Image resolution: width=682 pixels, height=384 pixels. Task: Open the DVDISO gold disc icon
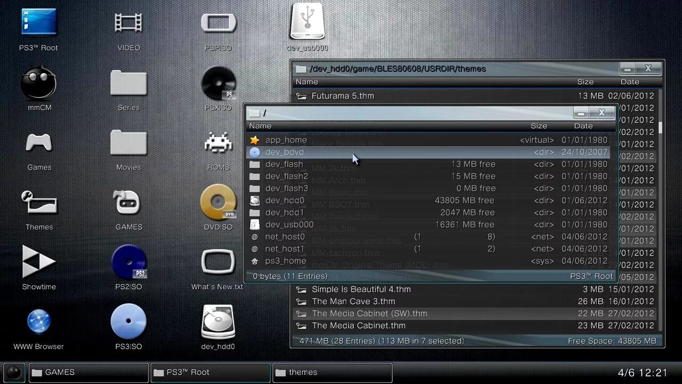coord(218,202)
